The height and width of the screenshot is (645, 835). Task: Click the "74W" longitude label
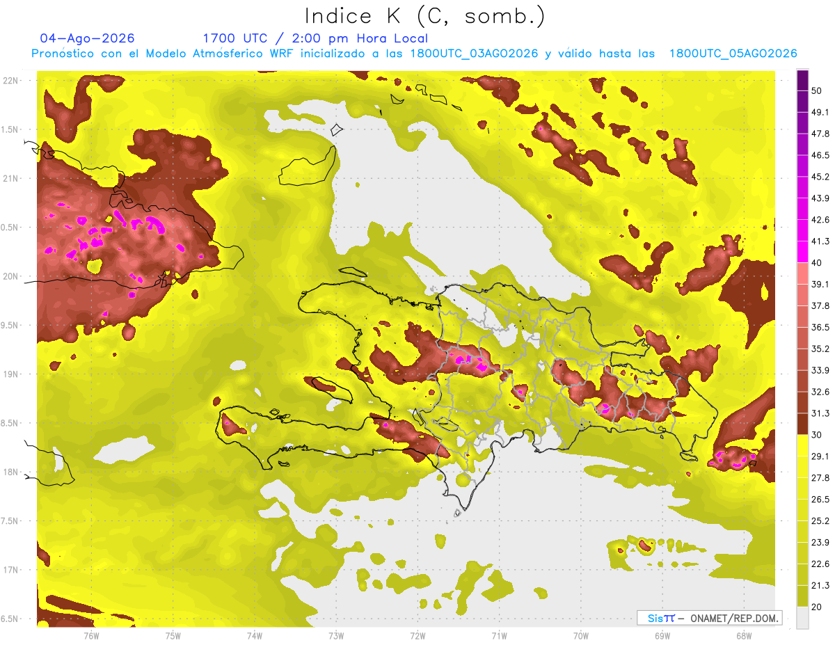point(254,635)
